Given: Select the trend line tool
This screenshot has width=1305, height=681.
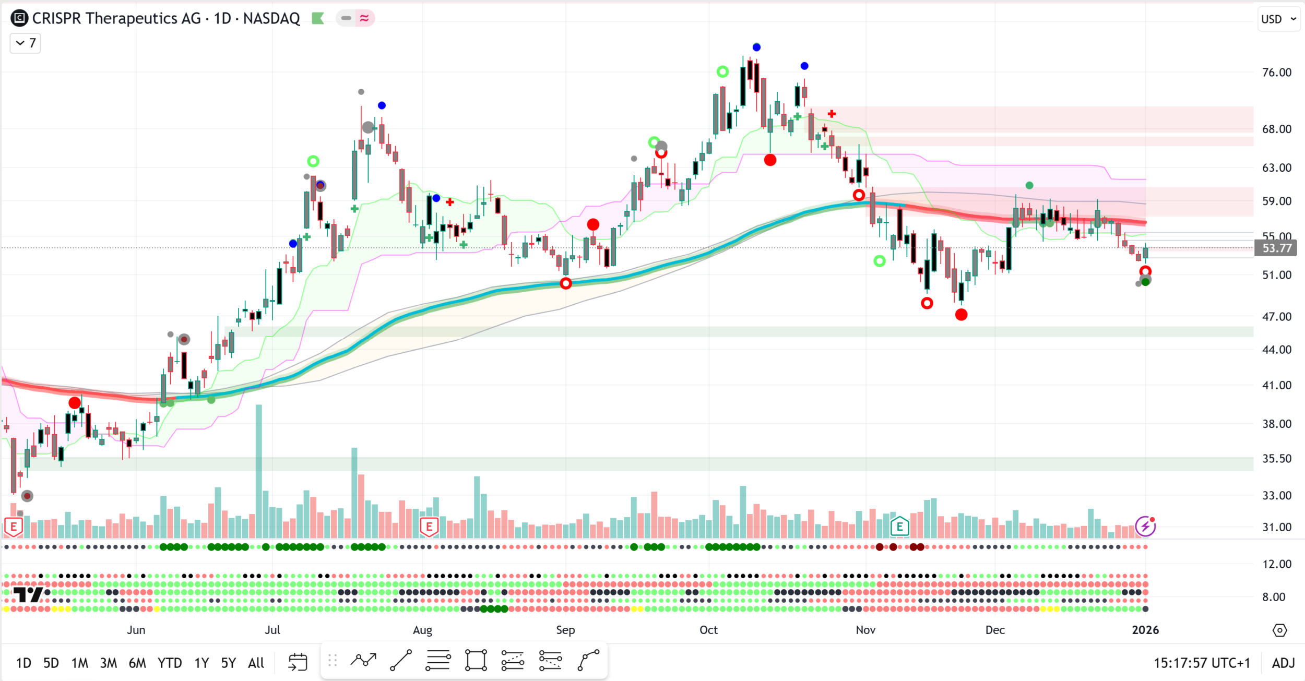Looking at the screenshot, I should tap(401, 661).
